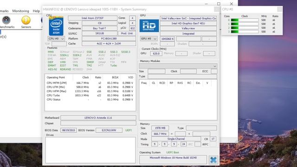This screenshot has height=167, width=297.
Task: Click the Cache field value
Action: point(109,44)
